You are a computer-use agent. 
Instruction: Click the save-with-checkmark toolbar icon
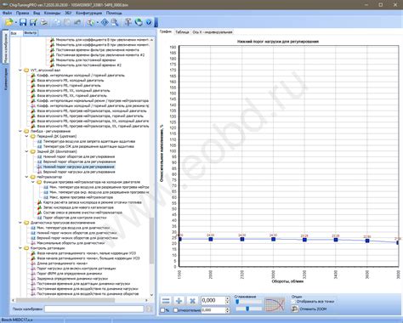point(33,22)
